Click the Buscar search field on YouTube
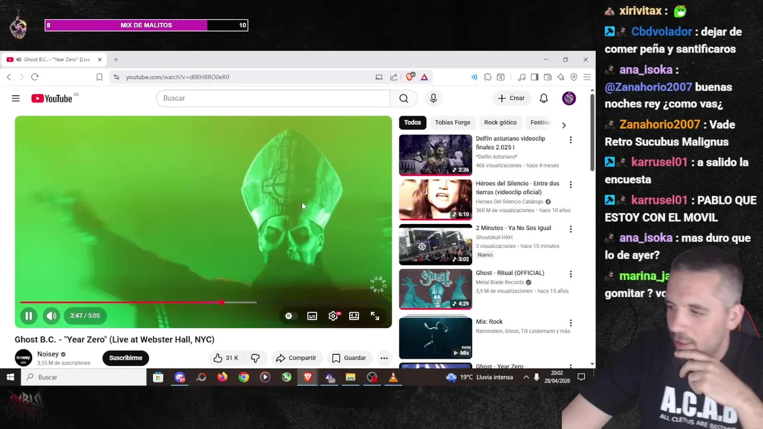Screen dimensions: 763x429 (x=273, y=98)
